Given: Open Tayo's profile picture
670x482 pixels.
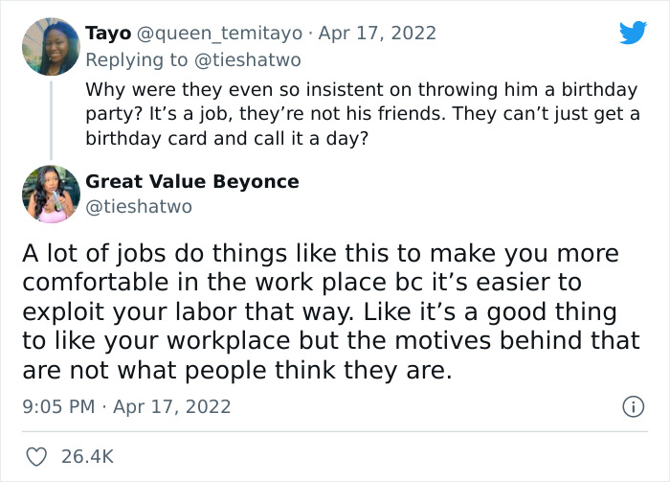Looking at the screenshot, I should tap(50, 45).
